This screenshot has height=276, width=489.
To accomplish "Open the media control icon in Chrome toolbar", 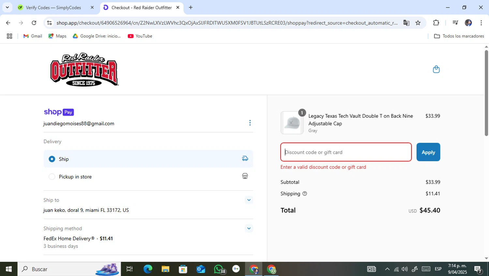I will 455,23.
